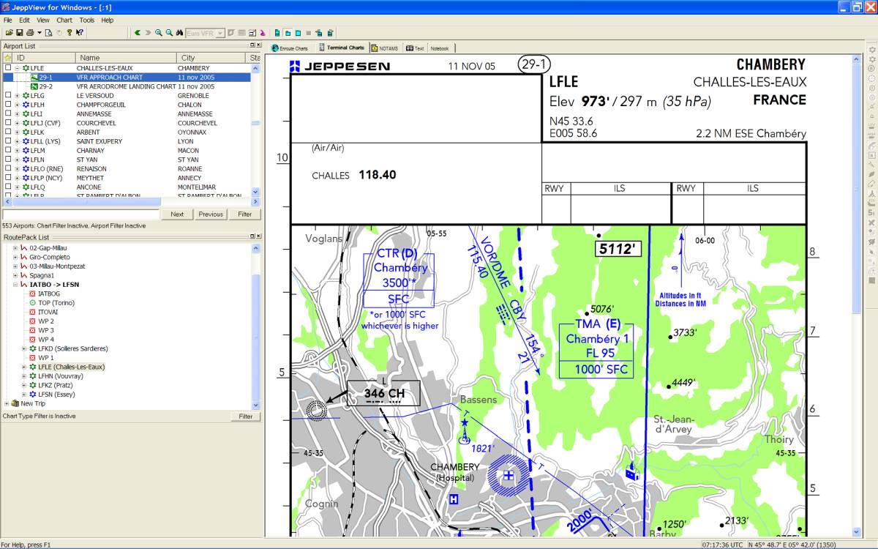Open the Chart menu
Viewport: 878px width, 549px height.
click(x=64, y=20)
